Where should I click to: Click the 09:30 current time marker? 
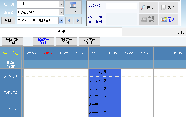click(x=48, y=53)
